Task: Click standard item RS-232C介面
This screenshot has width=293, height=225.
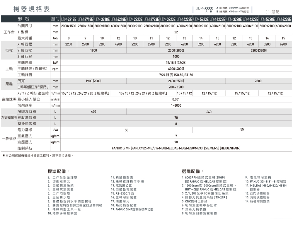Action: [x=125, y=193]
